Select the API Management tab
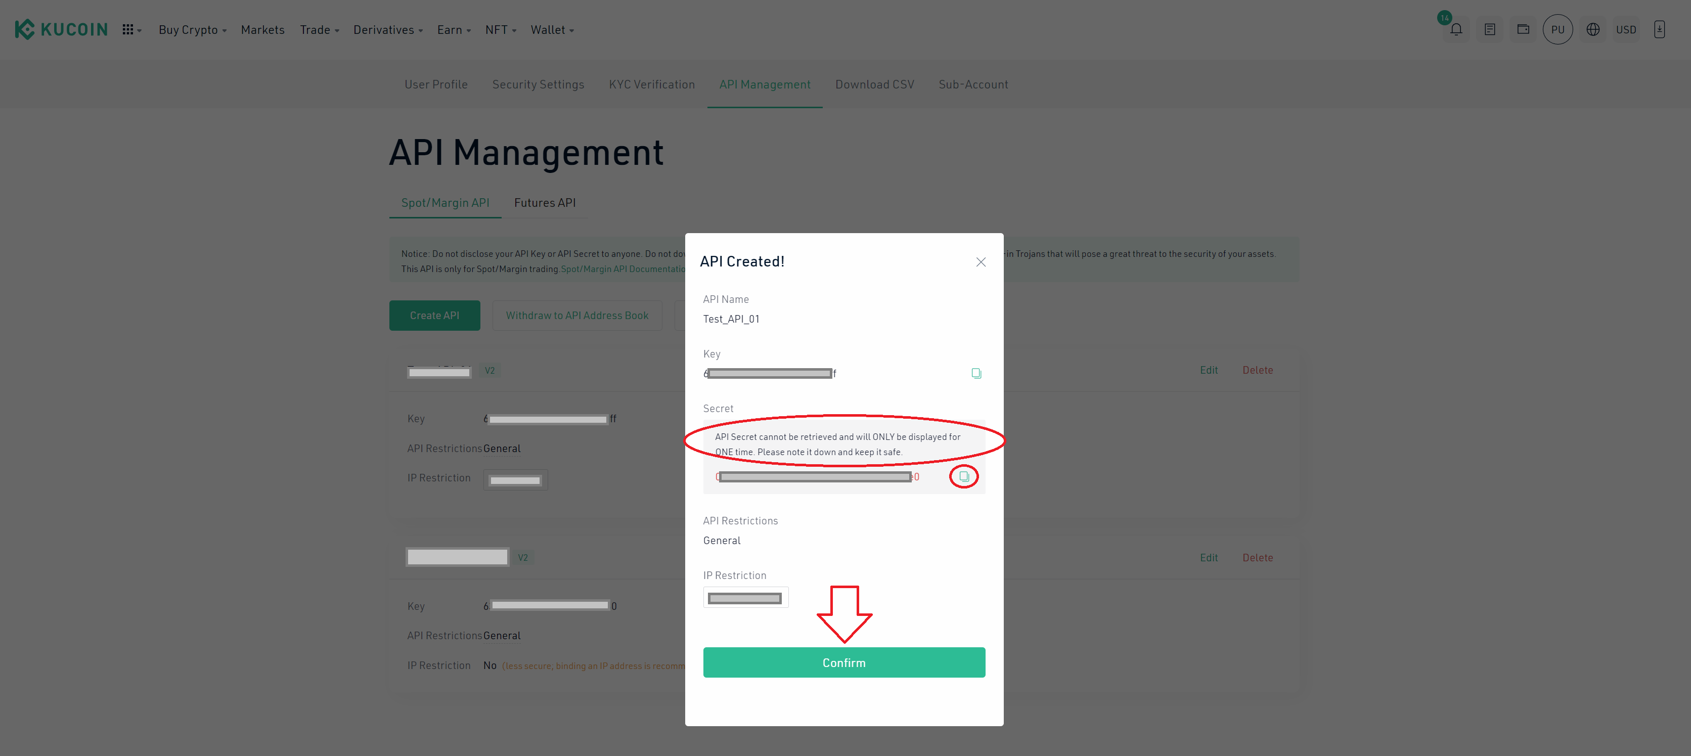 [x=765, y=84]
